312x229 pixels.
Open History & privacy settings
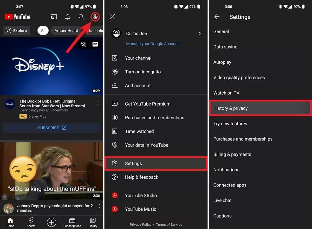point(260,108)
